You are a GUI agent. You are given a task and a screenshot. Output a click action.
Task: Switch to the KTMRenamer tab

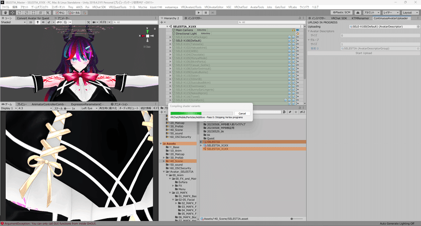coord(360,18)
